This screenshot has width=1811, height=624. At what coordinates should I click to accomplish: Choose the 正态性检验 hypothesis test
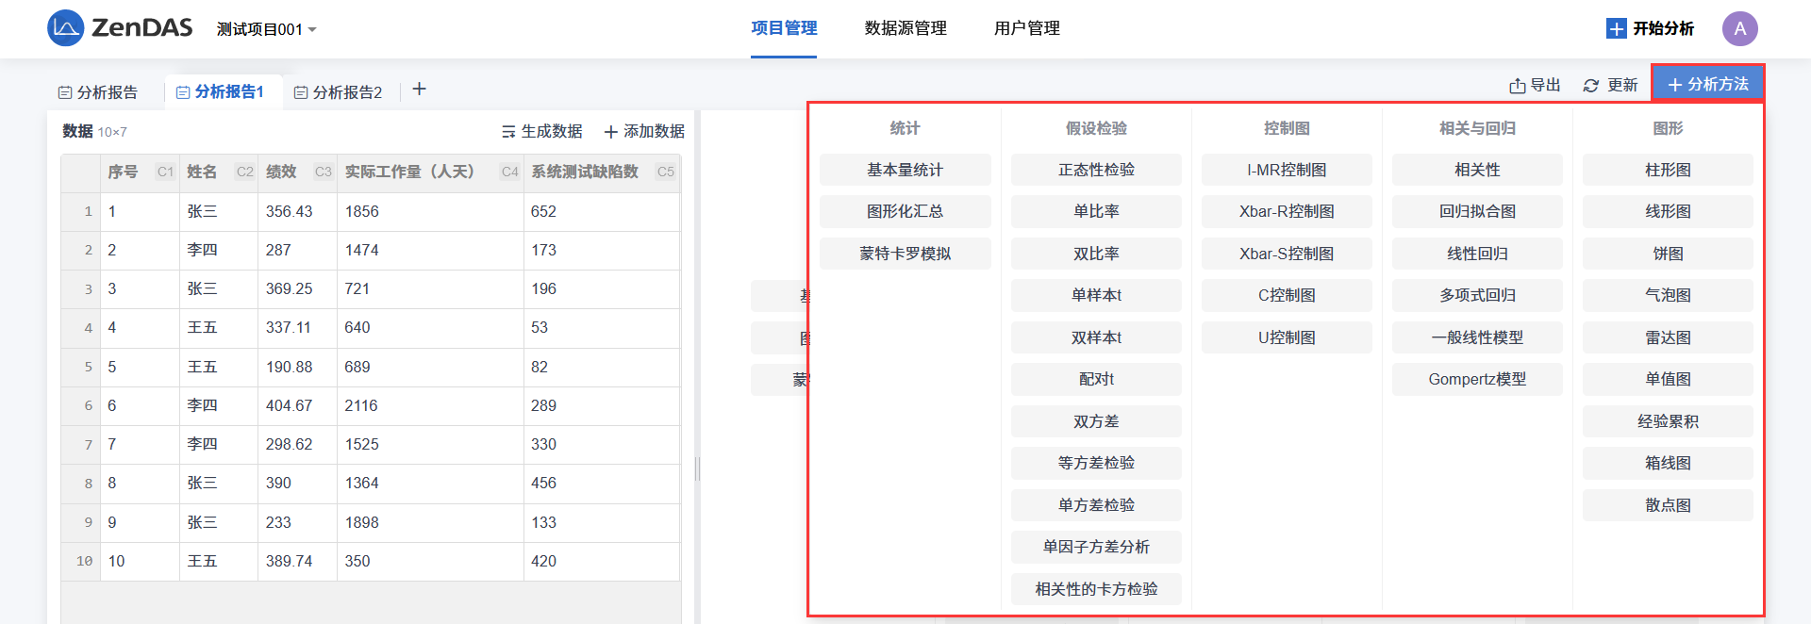[x=1096, y=170]
